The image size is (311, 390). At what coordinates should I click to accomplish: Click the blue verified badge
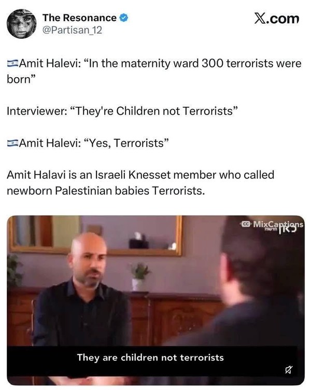click(x=124, y=18)
